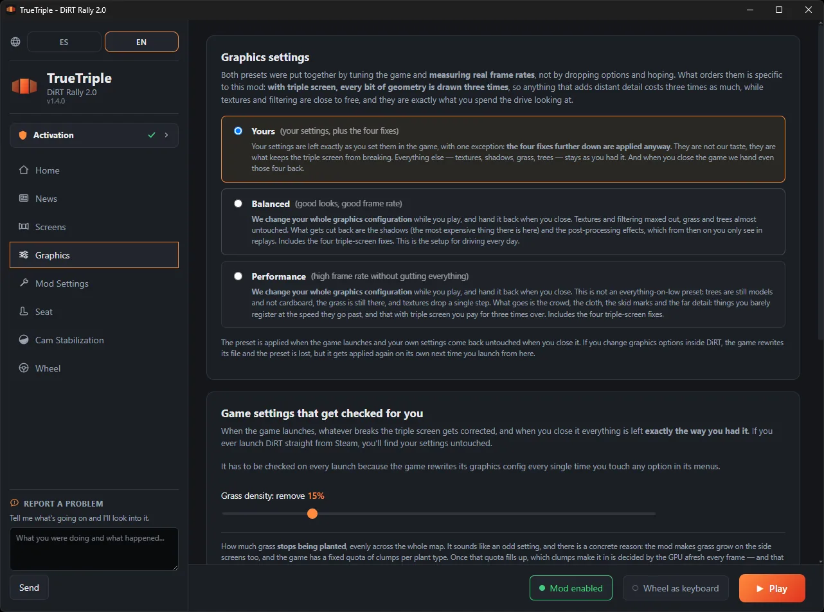
Task: Select the Performance preset radio button
Action: coord(238,276)
